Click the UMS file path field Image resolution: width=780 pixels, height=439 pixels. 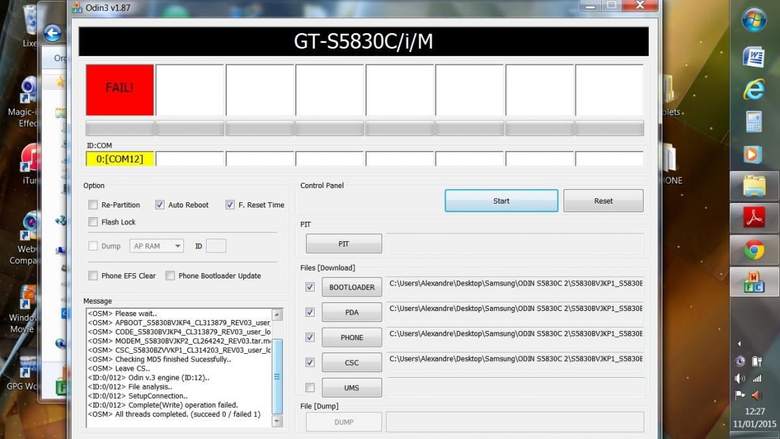[515, 388]
